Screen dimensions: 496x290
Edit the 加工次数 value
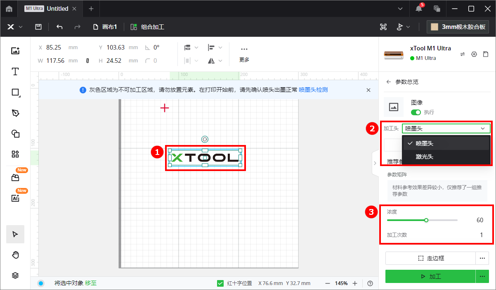[481, 235]
